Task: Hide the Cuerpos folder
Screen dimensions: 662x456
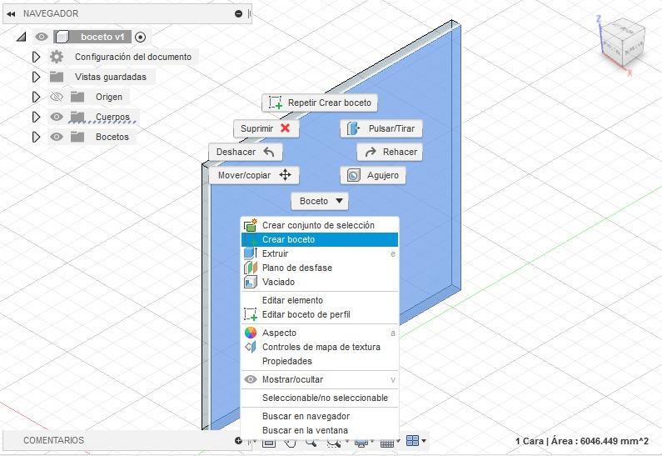Action: coord(57,117)
